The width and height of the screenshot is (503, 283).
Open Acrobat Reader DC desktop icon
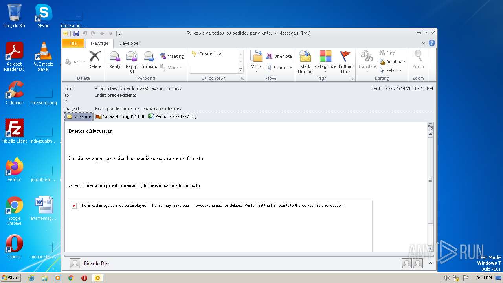[x=14, y=57]
